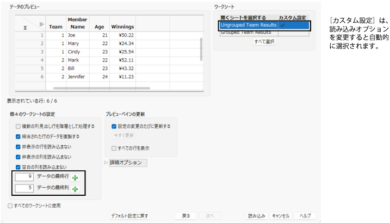Viewport: 390px width, 223px height.
Task: Click データの最終行 input field with 9
Action: 24,177
